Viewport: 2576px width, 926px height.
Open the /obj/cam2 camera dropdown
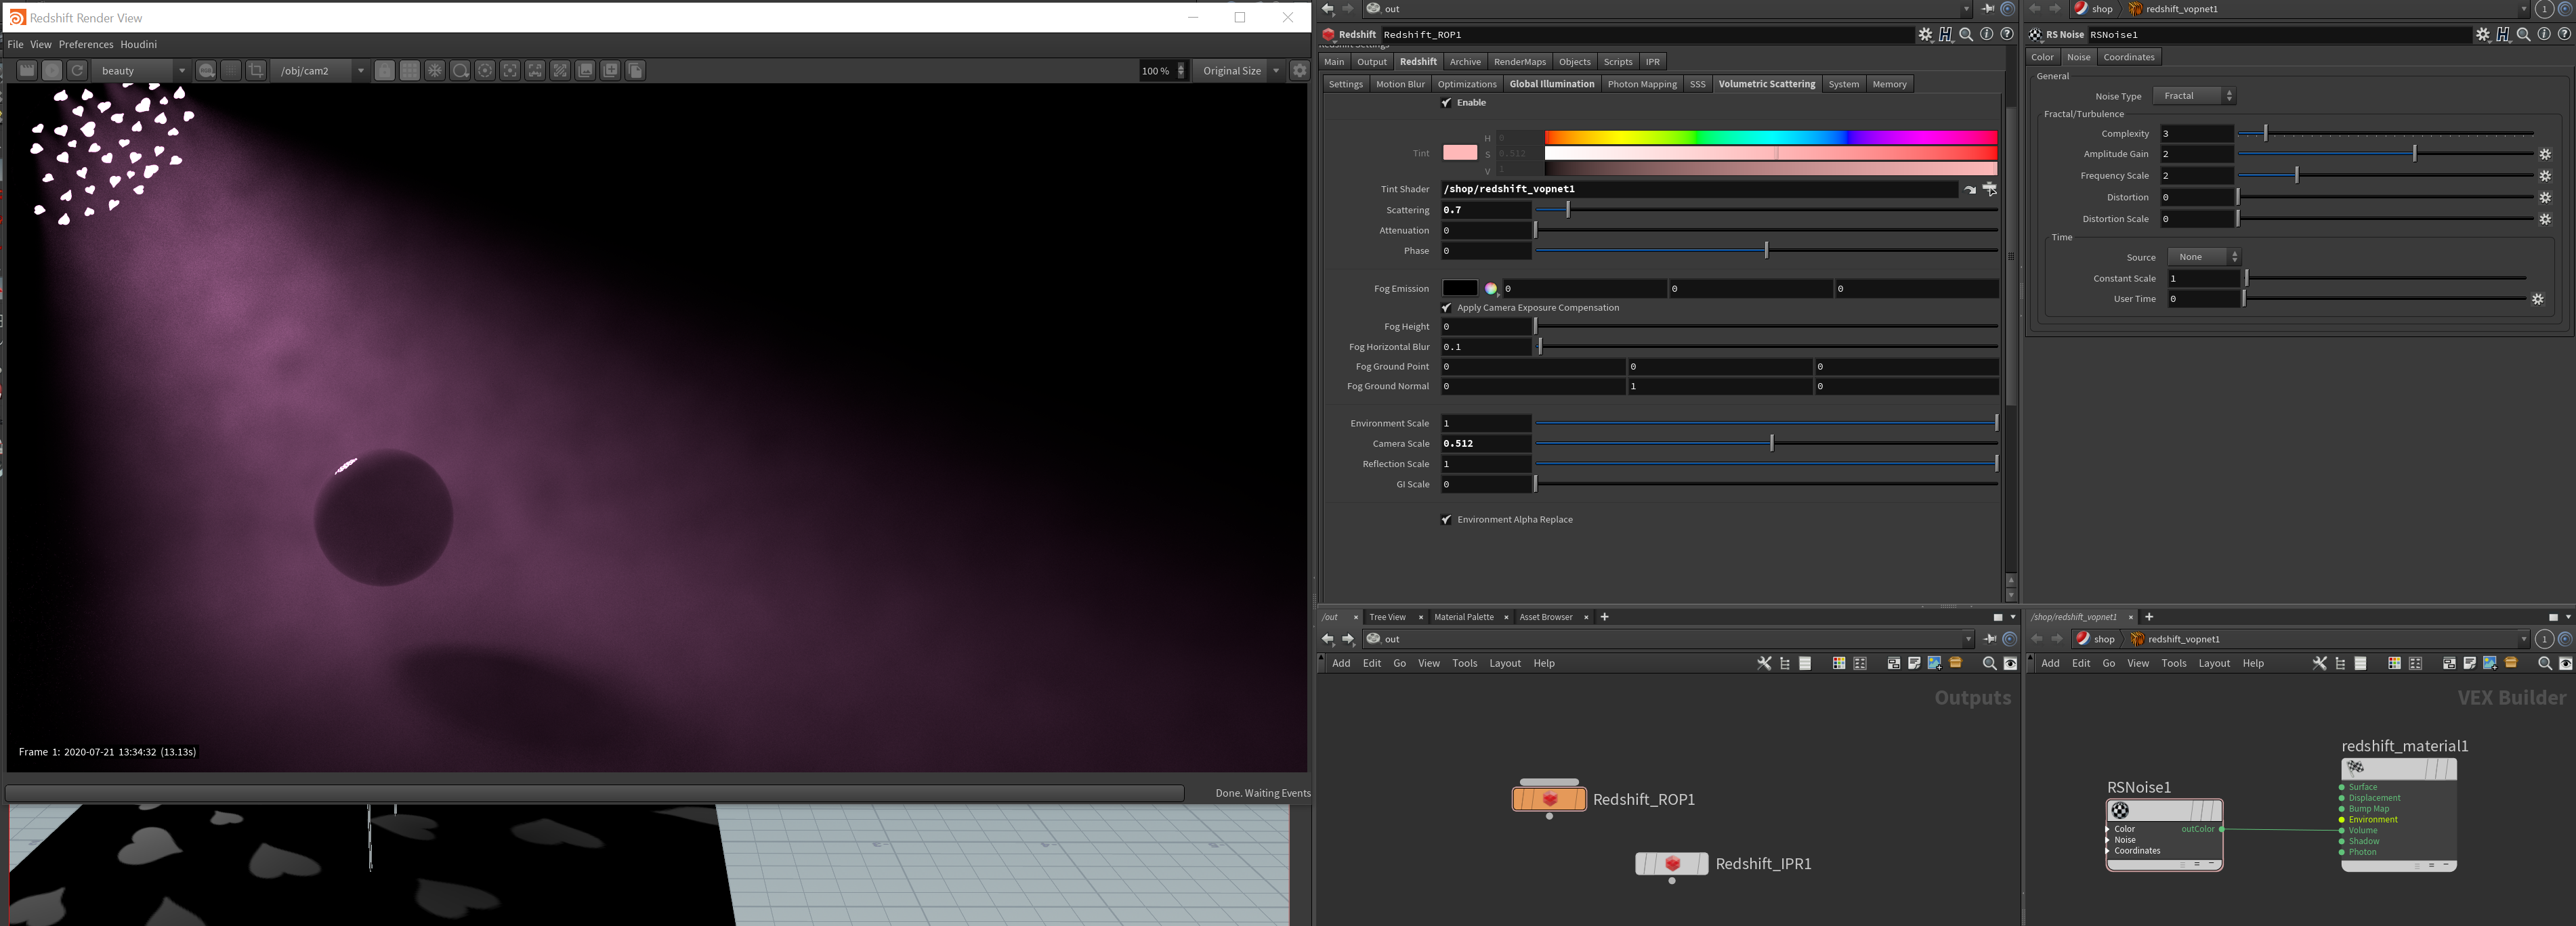click(320, 70)
